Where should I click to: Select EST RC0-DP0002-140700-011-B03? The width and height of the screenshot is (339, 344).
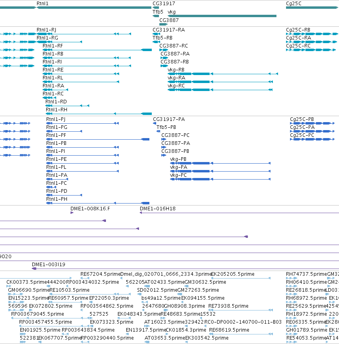243,322
